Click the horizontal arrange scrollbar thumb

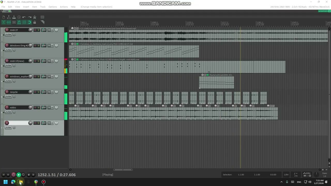point(123,170)
